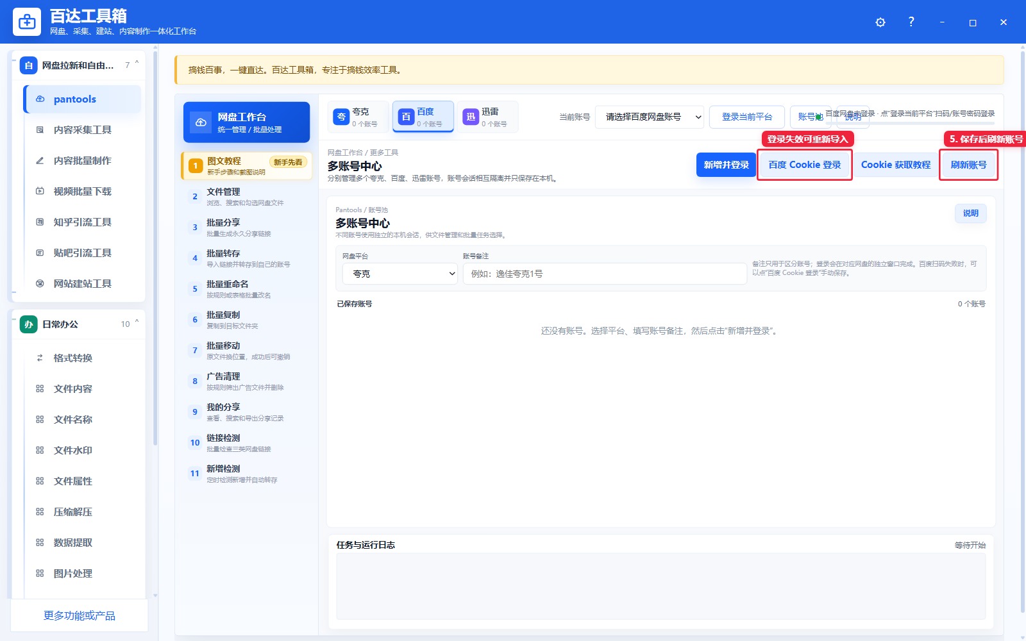The height and width of the screenshot is (641, 1026).
Task: Open step 2 文件管理
Action: [x=247, y=197]
